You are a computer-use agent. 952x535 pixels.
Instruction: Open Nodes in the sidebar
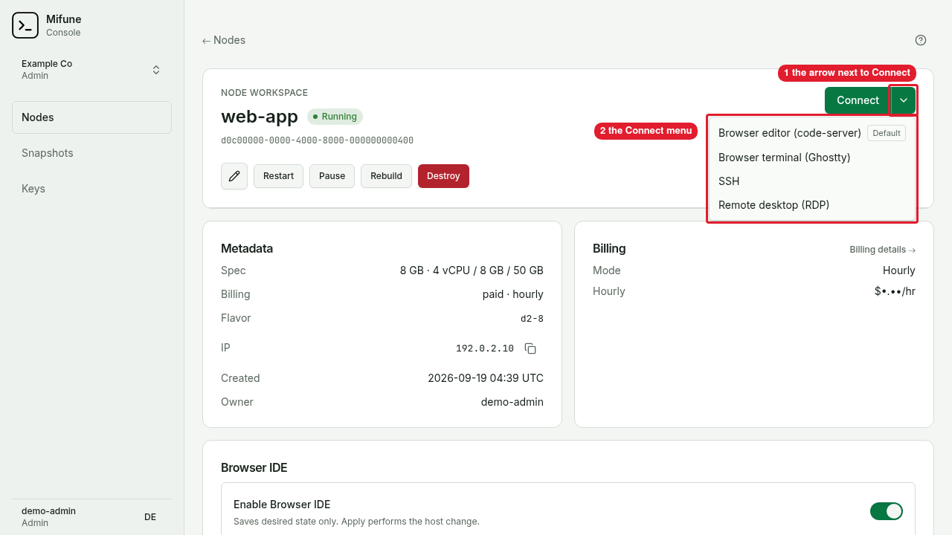coord(91,117)
